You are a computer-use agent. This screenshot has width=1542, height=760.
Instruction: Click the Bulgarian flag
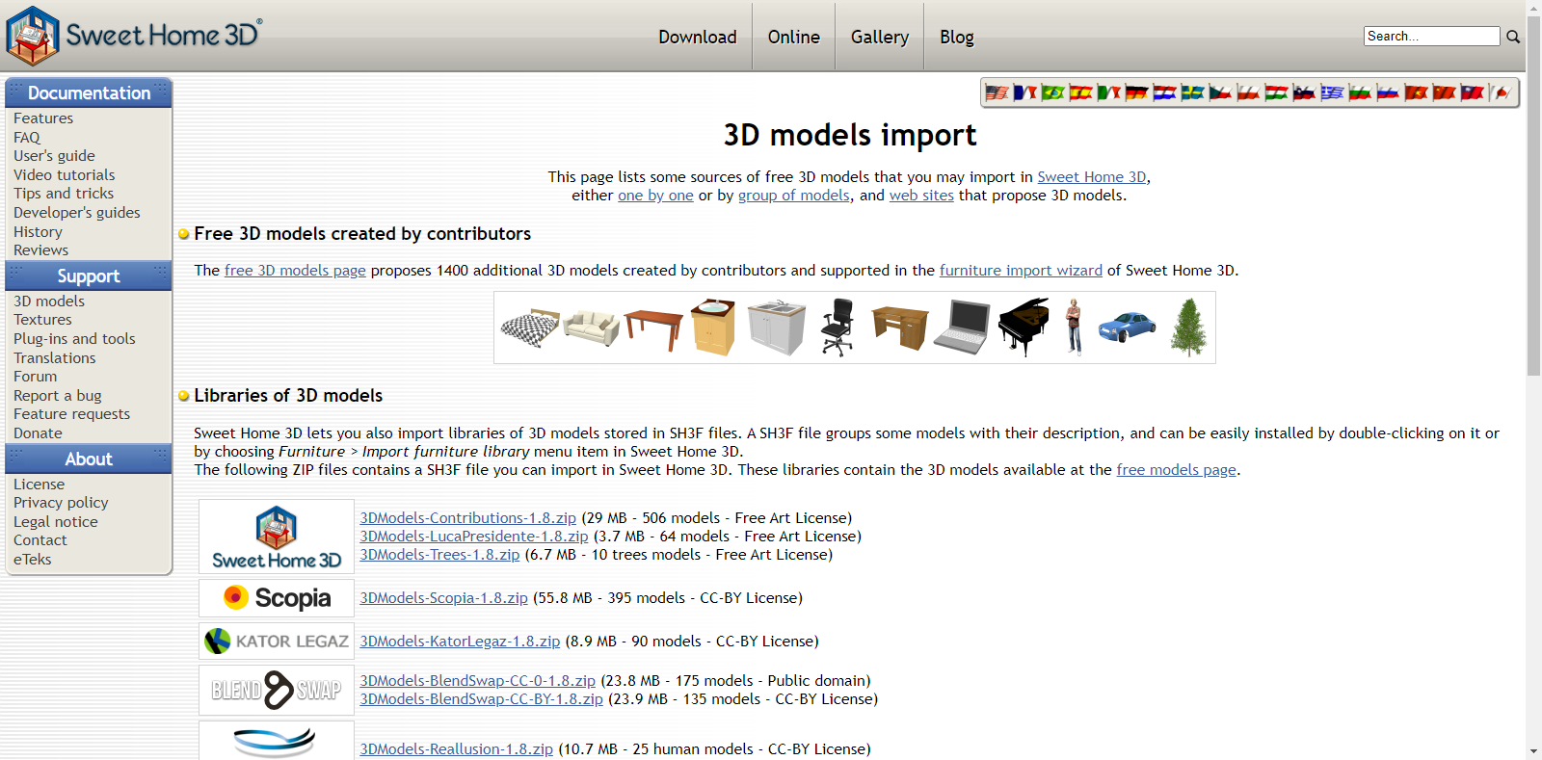tap(1361, 92)
